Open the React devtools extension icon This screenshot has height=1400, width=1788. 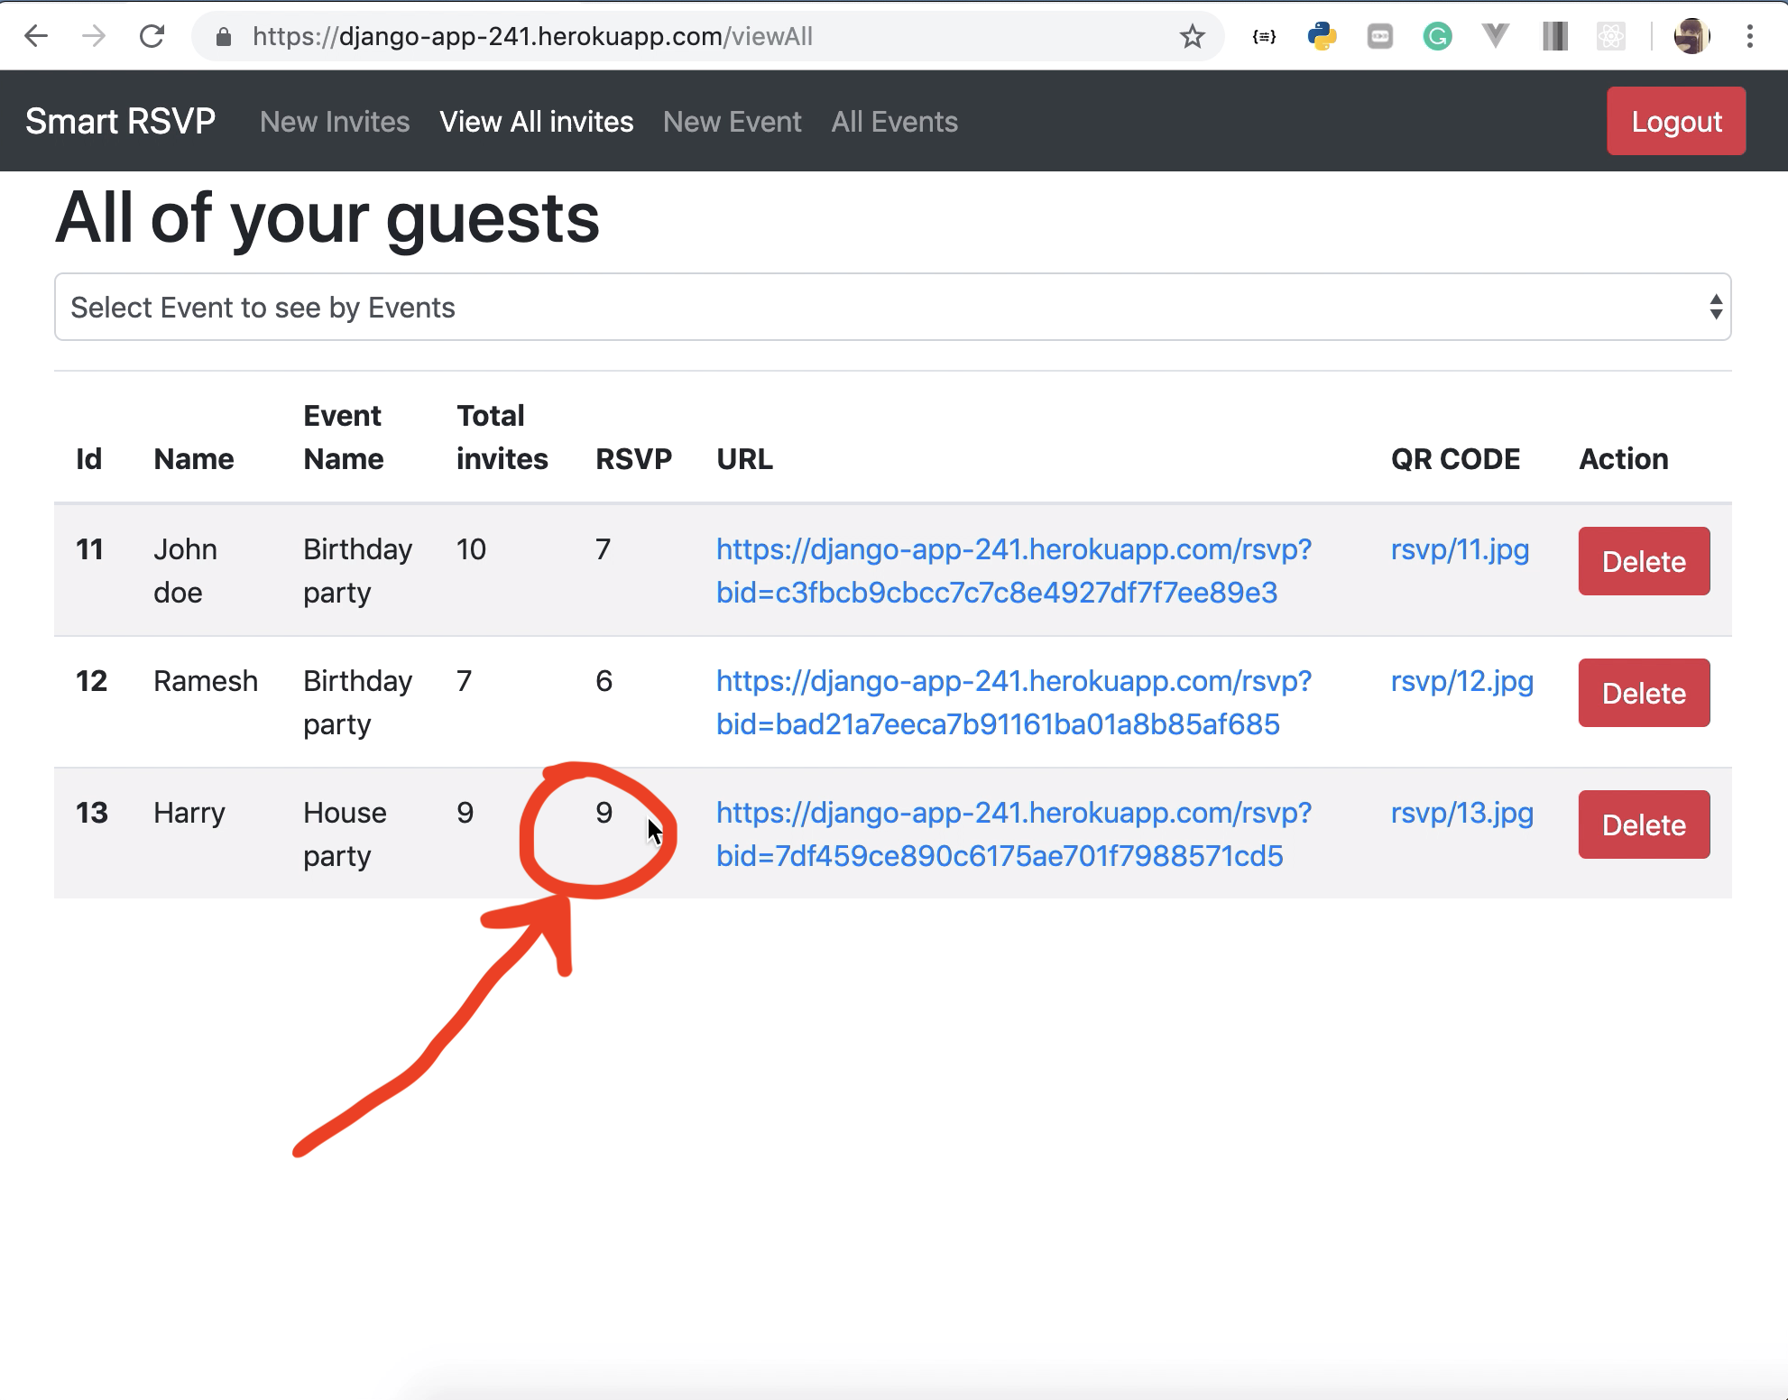point(1610,36)
